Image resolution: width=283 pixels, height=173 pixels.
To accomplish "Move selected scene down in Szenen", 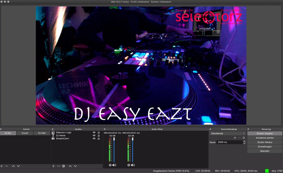I will pyautogui.click(x=18, y=166).
